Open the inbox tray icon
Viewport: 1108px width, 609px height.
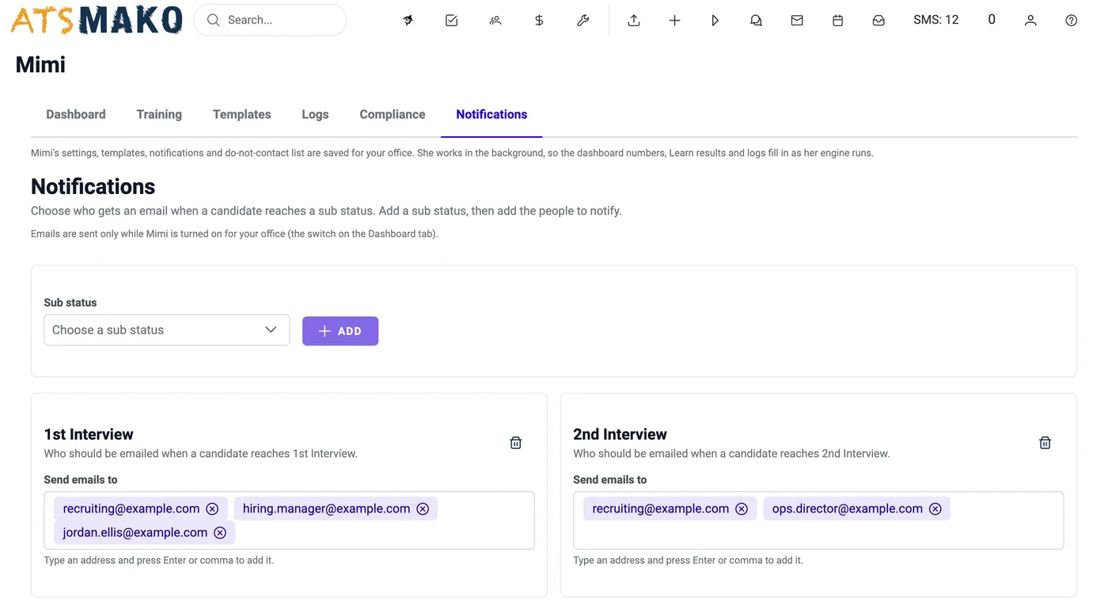pyautogui.click(x=878, y=21)
